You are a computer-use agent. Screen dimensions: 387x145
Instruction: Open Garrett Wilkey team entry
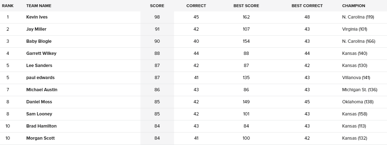point(41,53)
